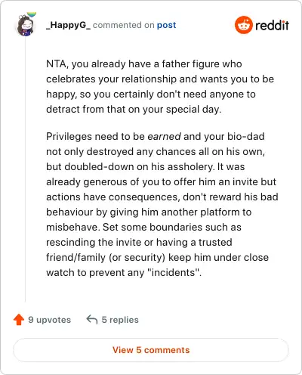Follow the blue "post" link
Viewport: 302px width, 375px height.
pyautogui.click(x=166, y=25)
